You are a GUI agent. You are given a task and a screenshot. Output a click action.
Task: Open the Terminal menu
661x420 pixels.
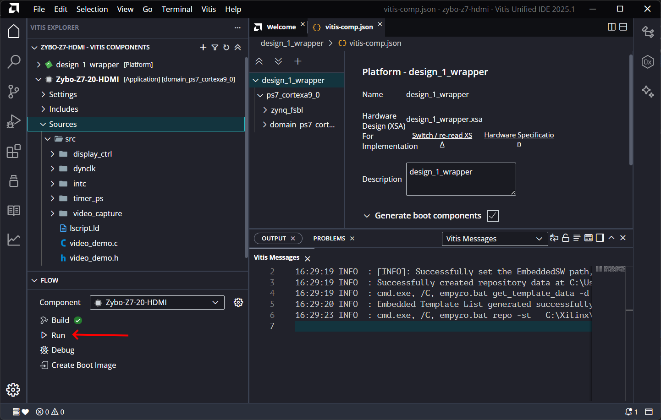click(x=177, y=9)
